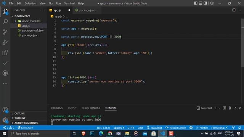The height and width of the screenshot is (137, 244).
Task: Open the GitHub view in activity bar
Action: click(x=5, y=73)
